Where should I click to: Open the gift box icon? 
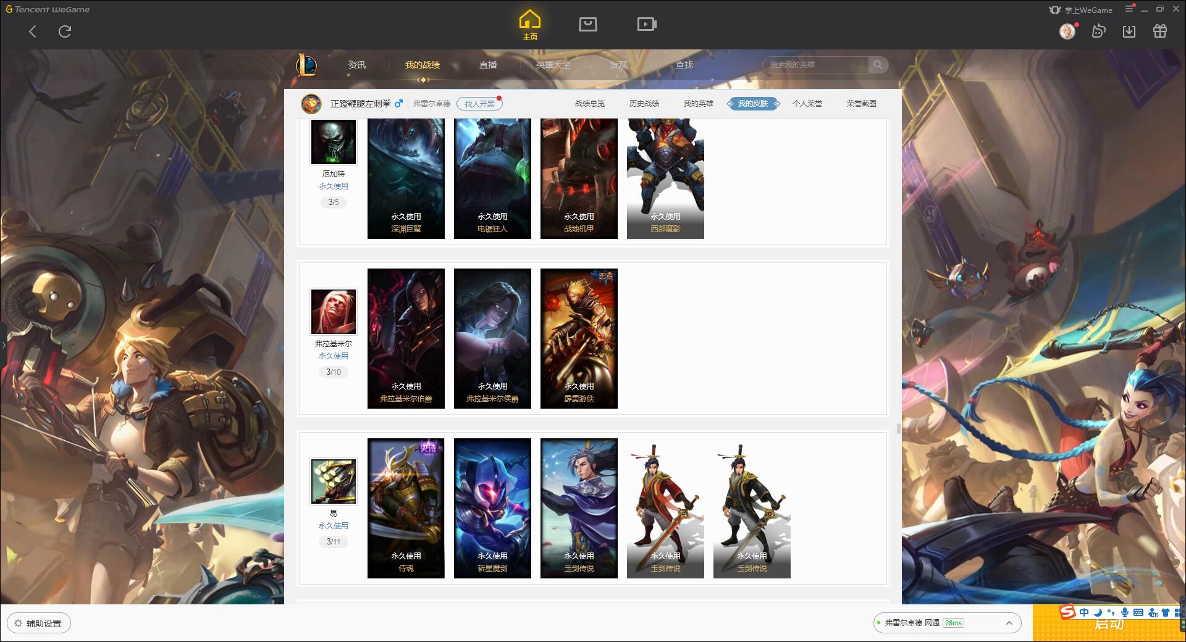1160,31
